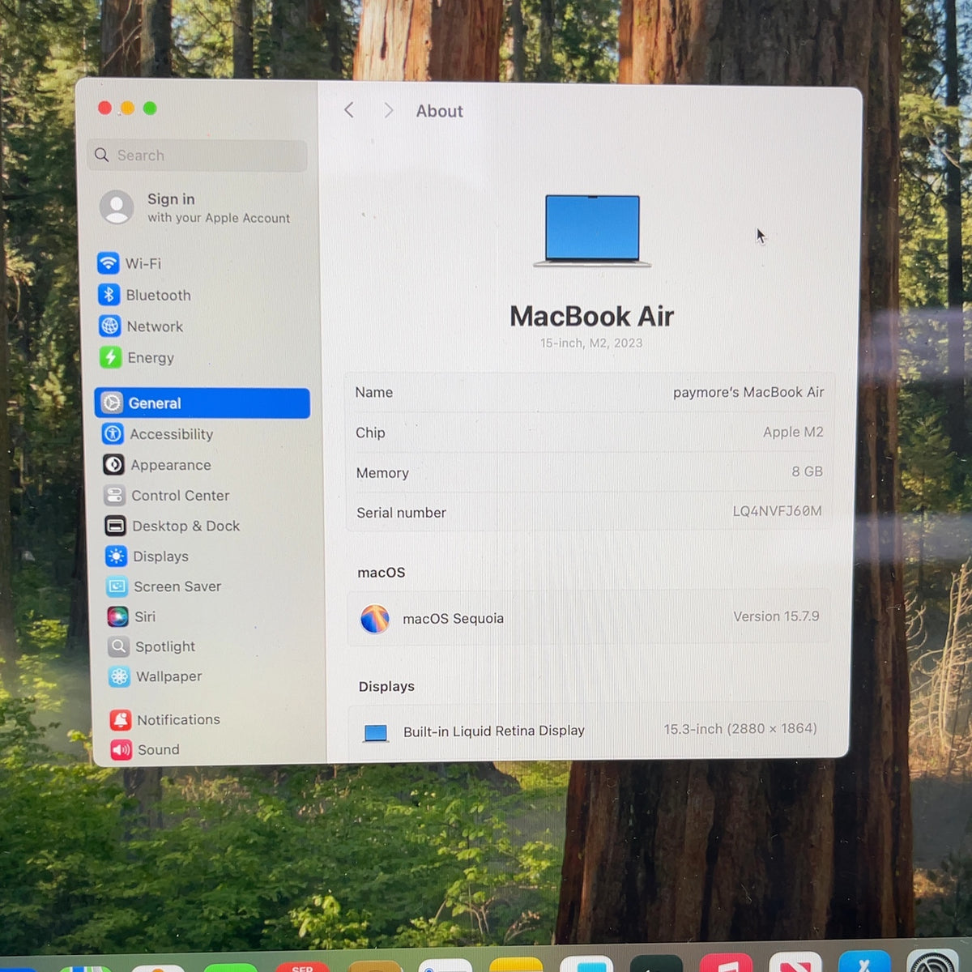
Task: Open Desktop & Dock settings
Action: click(x=173, y=526)
